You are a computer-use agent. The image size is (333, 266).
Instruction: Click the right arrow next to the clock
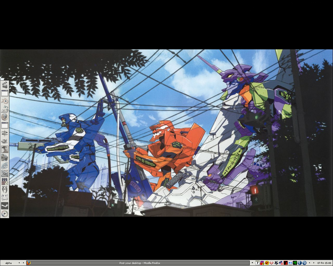(x=314, y=263)
